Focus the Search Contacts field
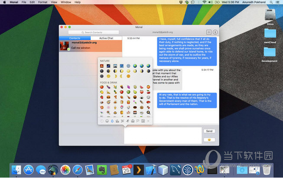283x178 pixels. [x=94, y=32]
